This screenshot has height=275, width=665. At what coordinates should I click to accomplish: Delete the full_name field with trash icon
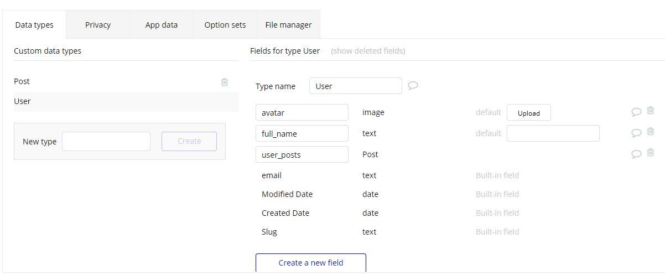(651, 132)
